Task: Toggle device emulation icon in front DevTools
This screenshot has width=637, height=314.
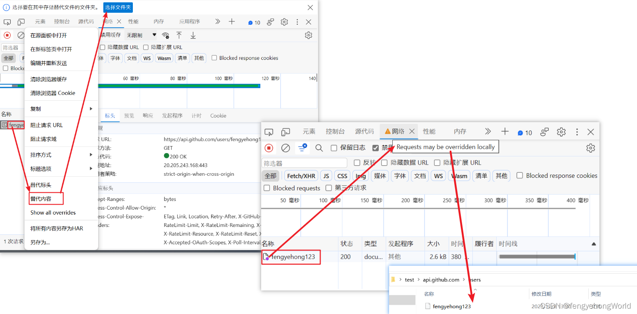Action: click(x=285, y=132)
